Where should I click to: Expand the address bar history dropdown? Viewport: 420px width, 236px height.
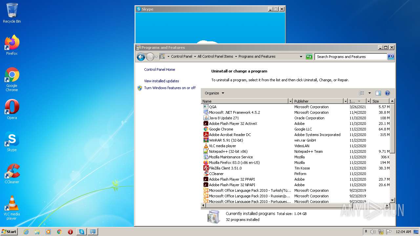[301, 57]
